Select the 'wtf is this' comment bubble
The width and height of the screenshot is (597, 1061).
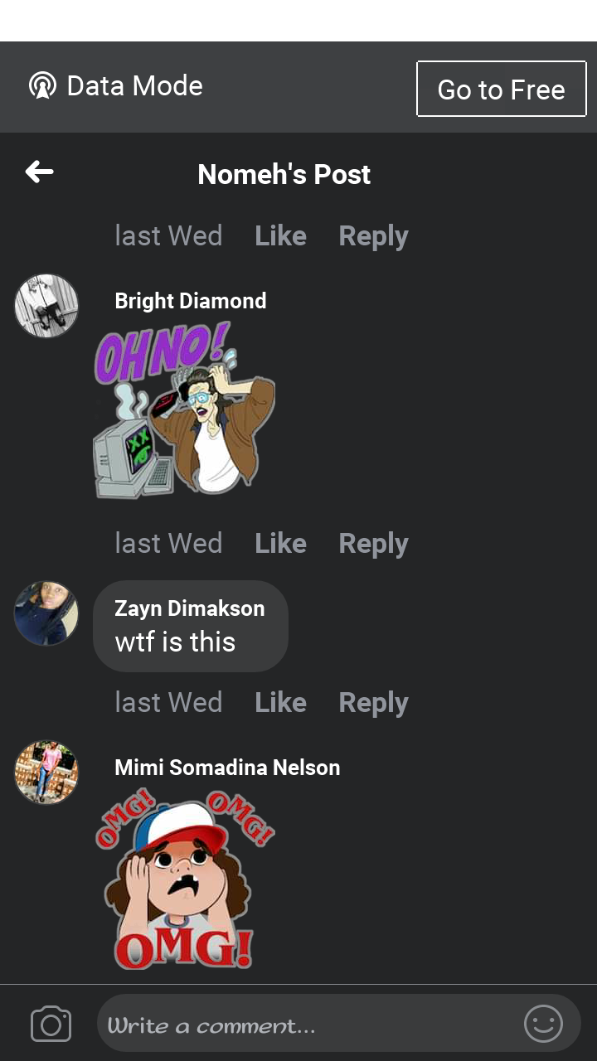(x=191, y=626)
